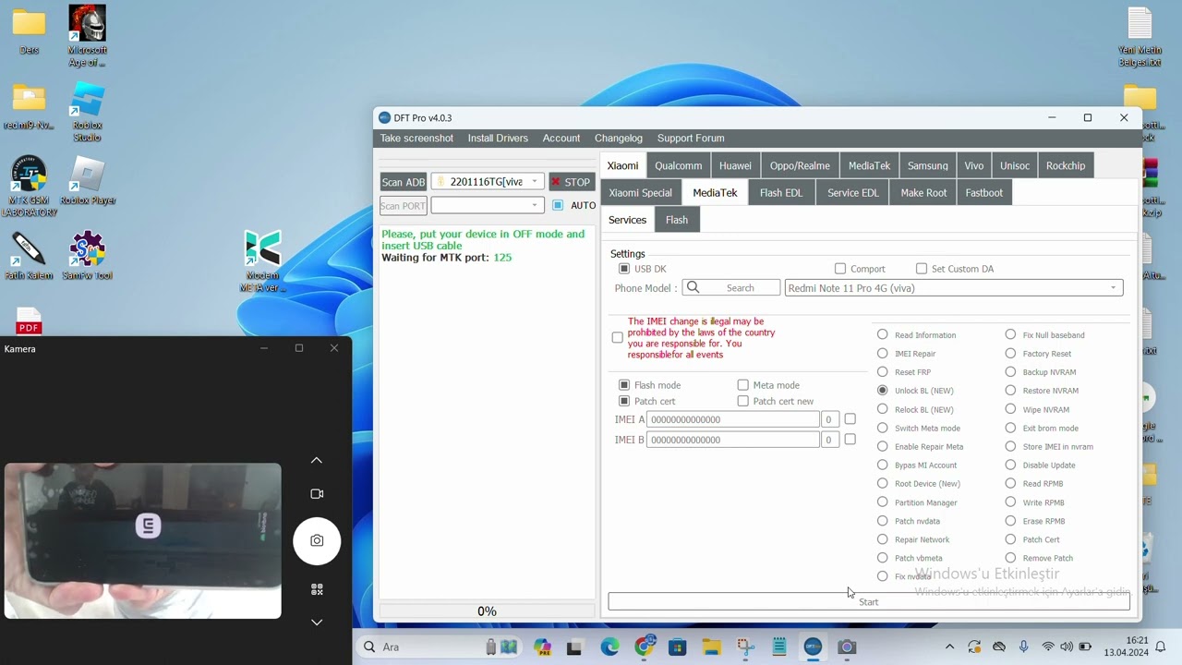Viewport: 1182px width, 665px height.
Task: Toggle the Patch cert checkbox
Action: point(624,402)
